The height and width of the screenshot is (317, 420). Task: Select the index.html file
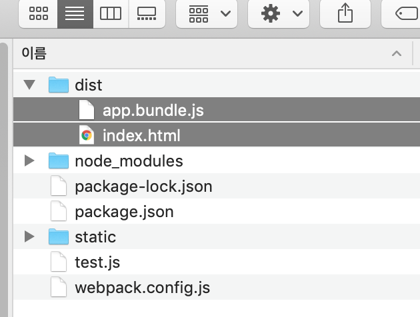click(x=141, y=136)
